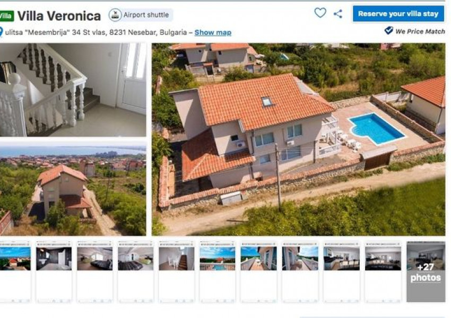The height and width of the screenshot is (318, 451).
Task: Open the hillside villa sea view photo
Action: pyautogui.click(x=73, y=191)
